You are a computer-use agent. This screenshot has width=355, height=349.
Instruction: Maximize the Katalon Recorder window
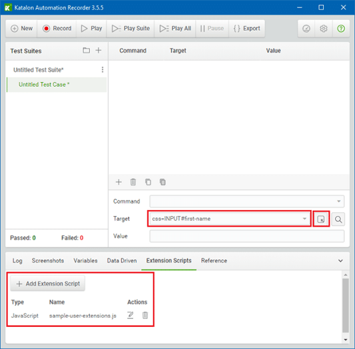321,7
